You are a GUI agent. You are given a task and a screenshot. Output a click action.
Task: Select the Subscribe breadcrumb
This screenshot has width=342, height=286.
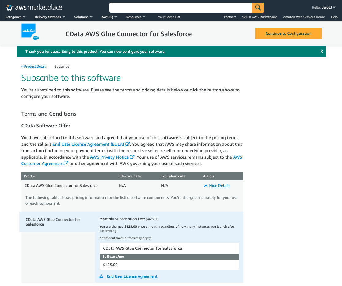[62, 66]
